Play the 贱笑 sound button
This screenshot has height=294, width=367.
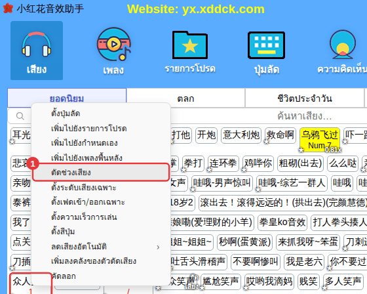click(309, 282)
